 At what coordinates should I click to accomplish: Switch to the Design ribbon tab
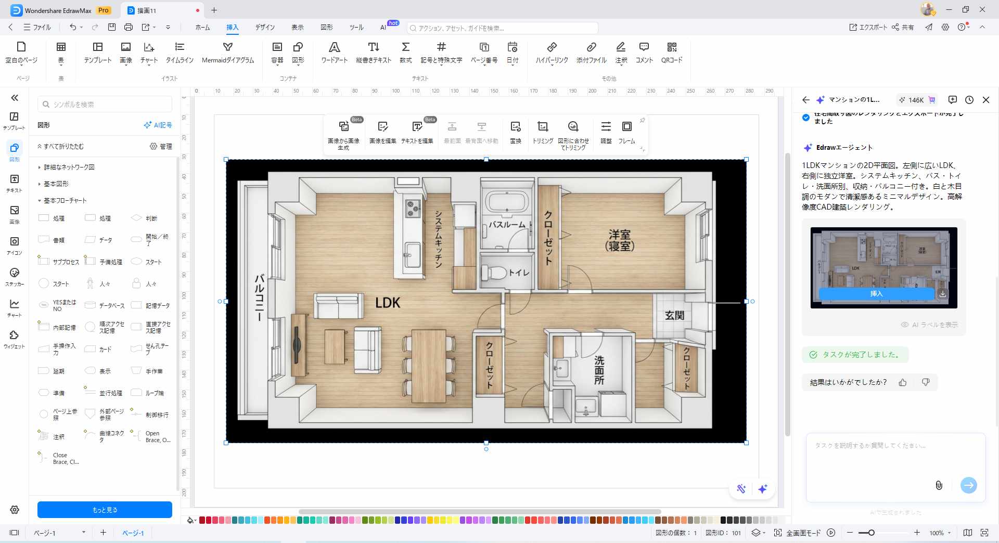click(x=264, y=27)
